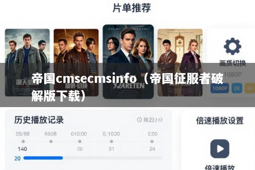Switch quality to 2K
Viewport: 255px width, 170px height.
(237, 88)
